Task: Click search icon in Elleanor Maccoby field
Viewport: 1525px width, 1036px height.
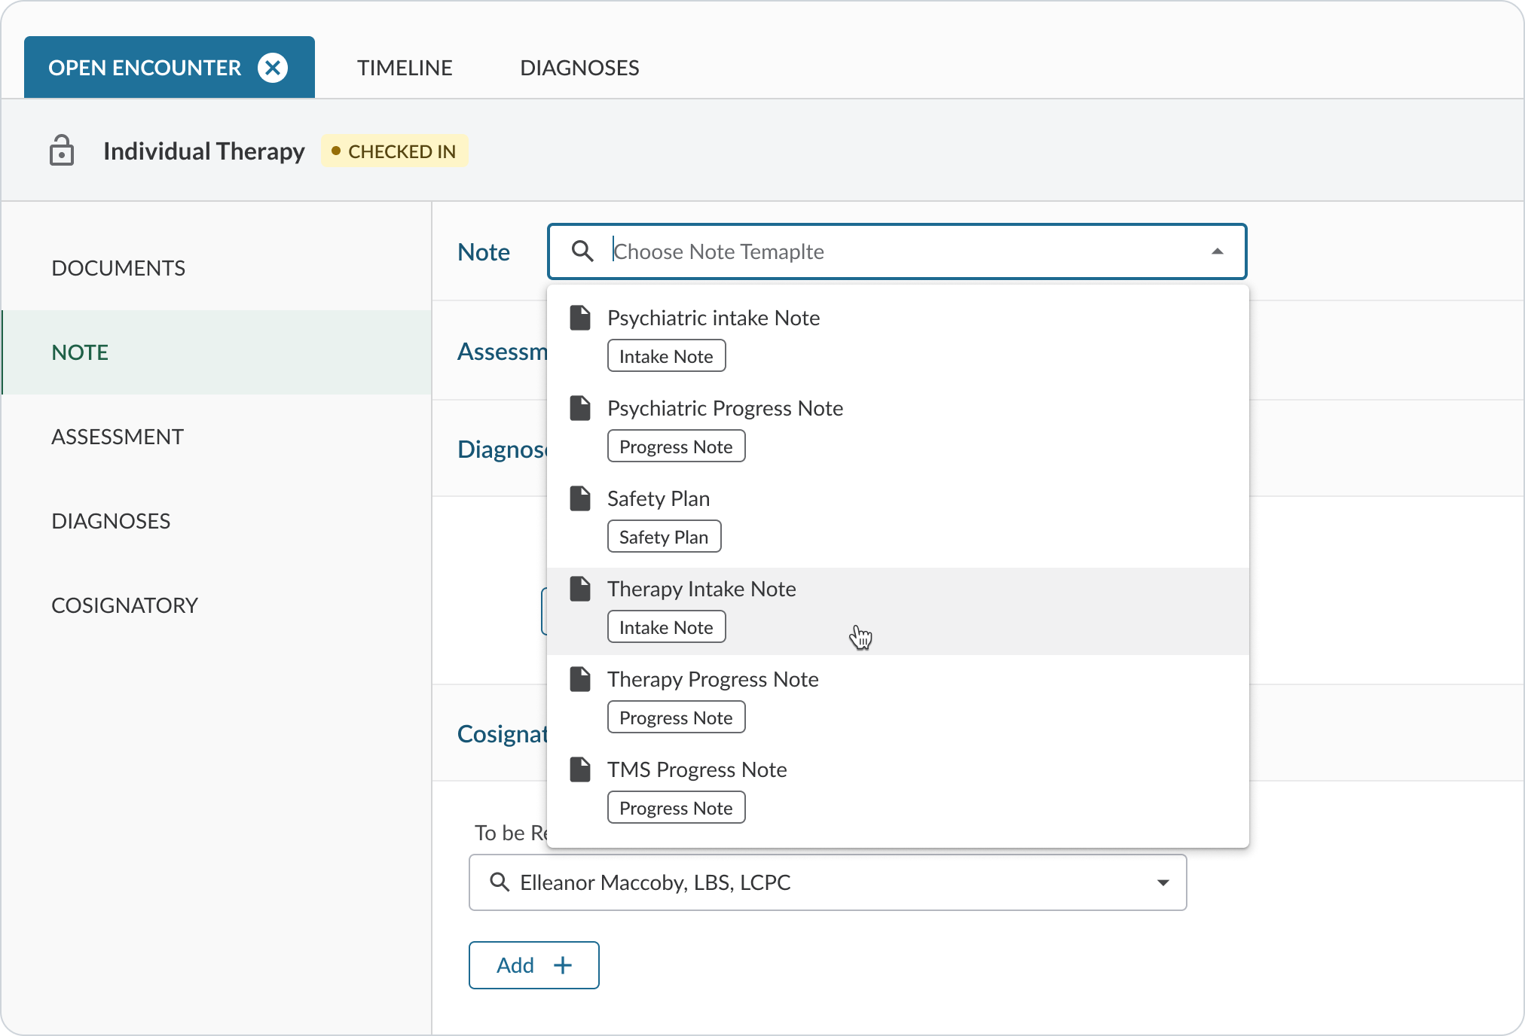Action: pyautogui.click(x=499, y=882)
